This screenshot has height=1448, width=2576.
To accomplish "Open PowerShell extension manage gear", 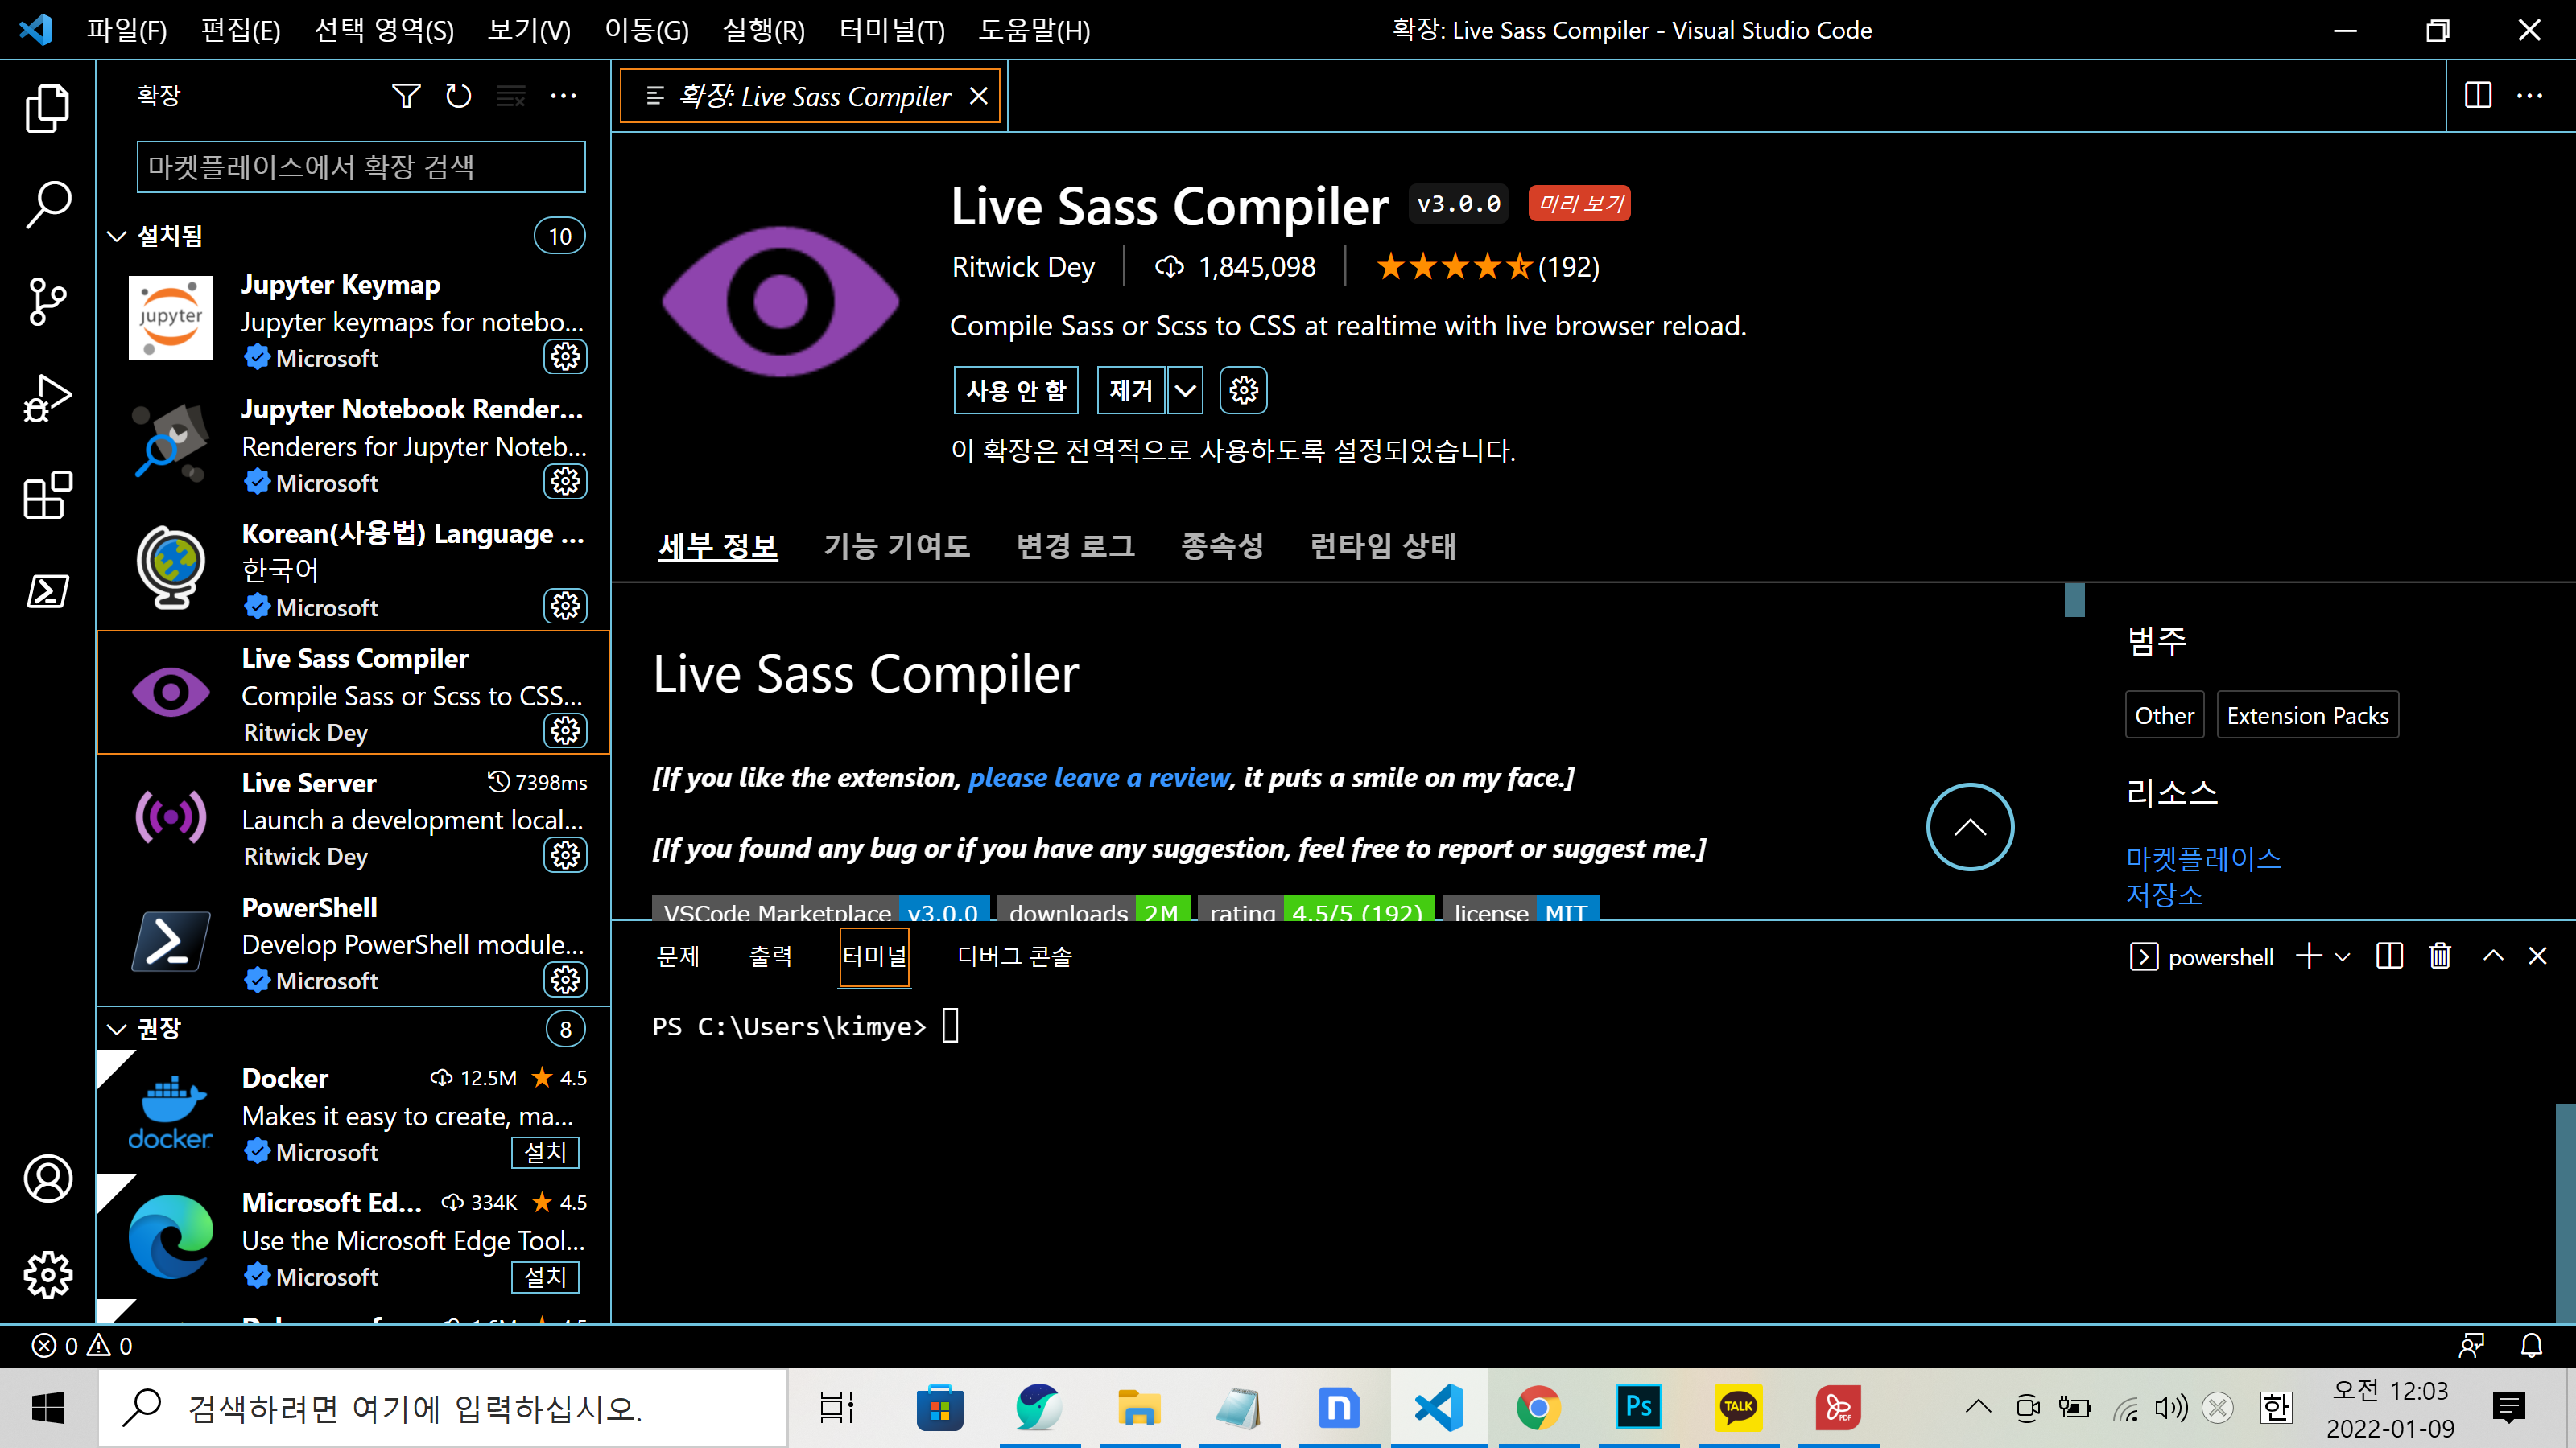I will tap(565, 979).
